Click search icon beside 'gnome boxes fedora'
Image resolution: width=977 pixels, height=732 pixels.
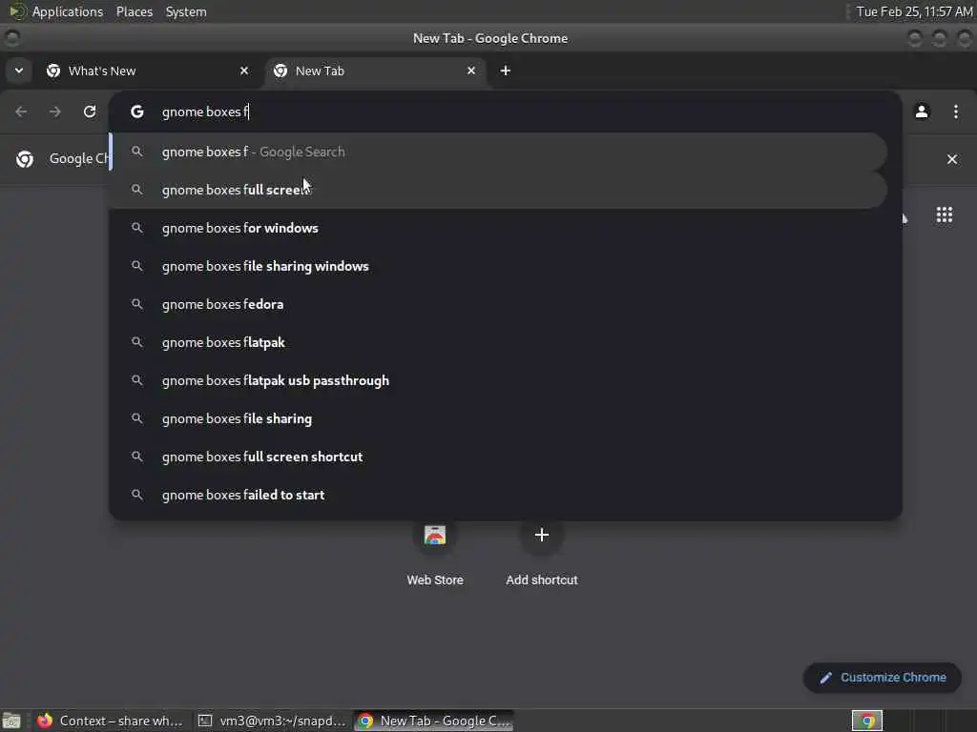(x=137, y=304)
